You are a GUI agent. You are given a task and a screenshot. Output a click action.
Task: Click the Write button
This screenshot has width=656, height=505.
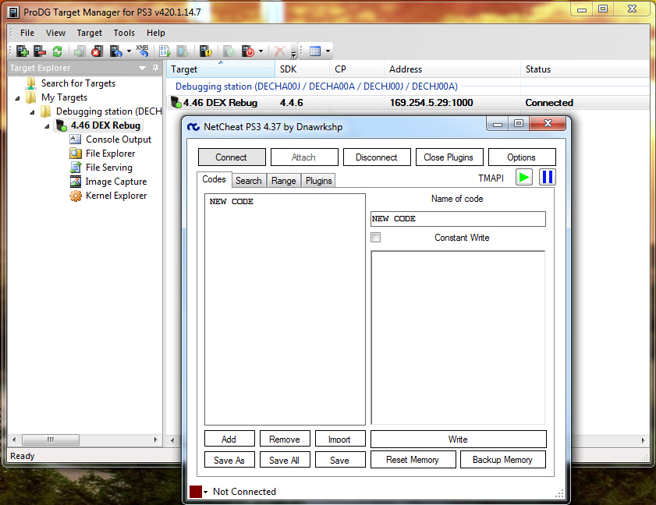click(458, 439)
